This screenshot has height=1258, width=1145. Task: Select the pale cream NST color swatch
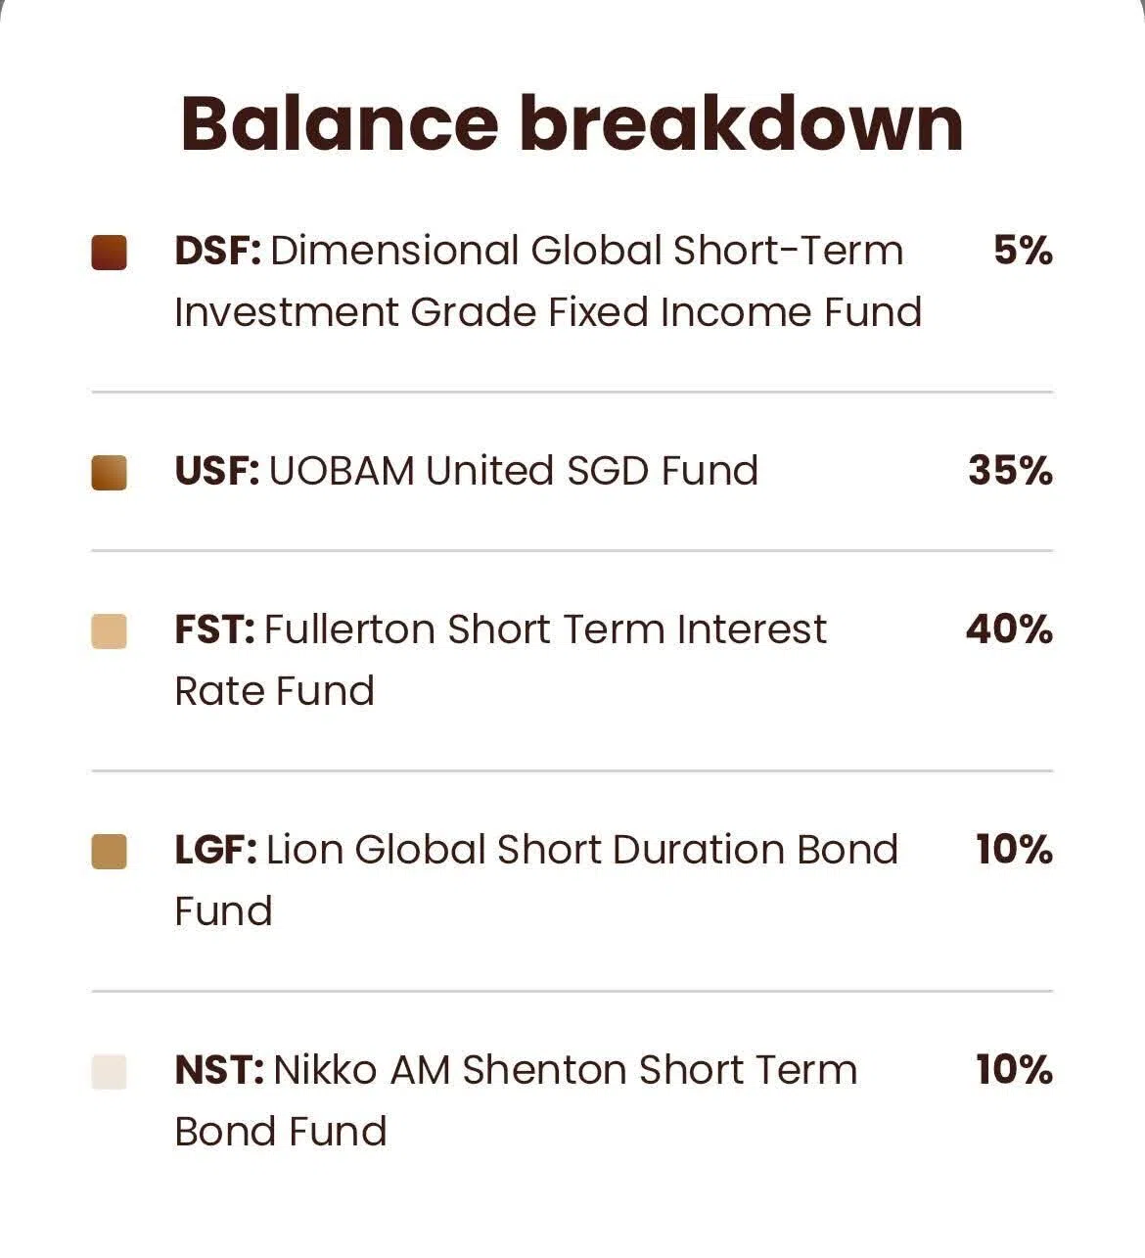point(109,1071)
